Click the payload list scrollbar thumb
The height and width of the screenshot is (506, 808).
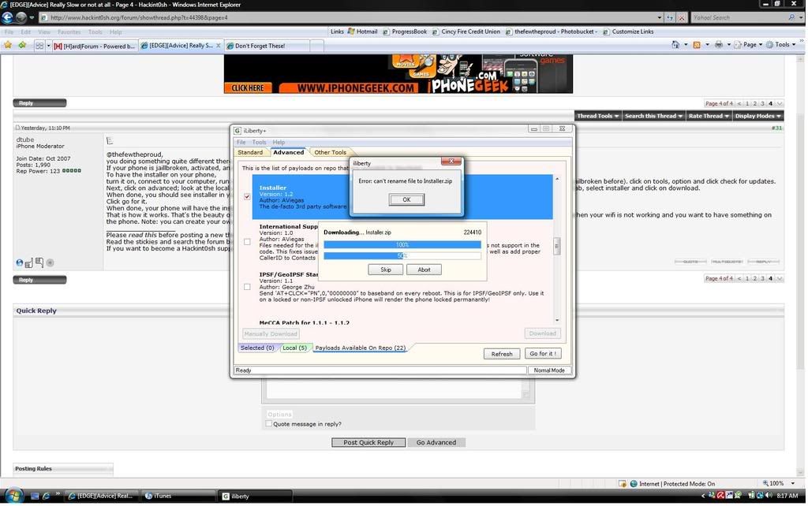coord(556,246)
